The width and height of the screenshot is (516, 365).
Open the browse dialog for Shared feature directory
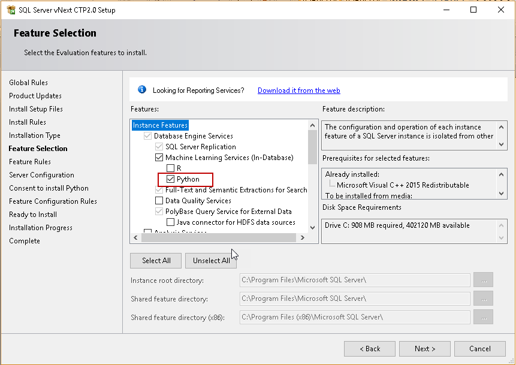(x=483, y=298)
